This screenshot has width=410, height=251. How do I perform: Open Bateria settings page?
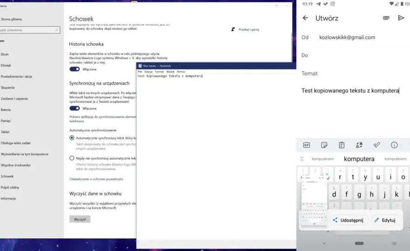tap(6, 110)
